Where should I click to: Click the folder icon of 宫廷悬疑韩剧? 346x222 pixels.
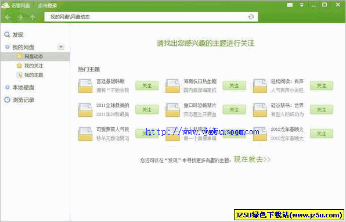pos(85,86)
